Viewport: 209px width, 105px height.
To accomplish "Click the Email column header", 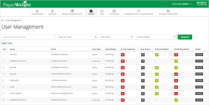I will coord(53,49).
